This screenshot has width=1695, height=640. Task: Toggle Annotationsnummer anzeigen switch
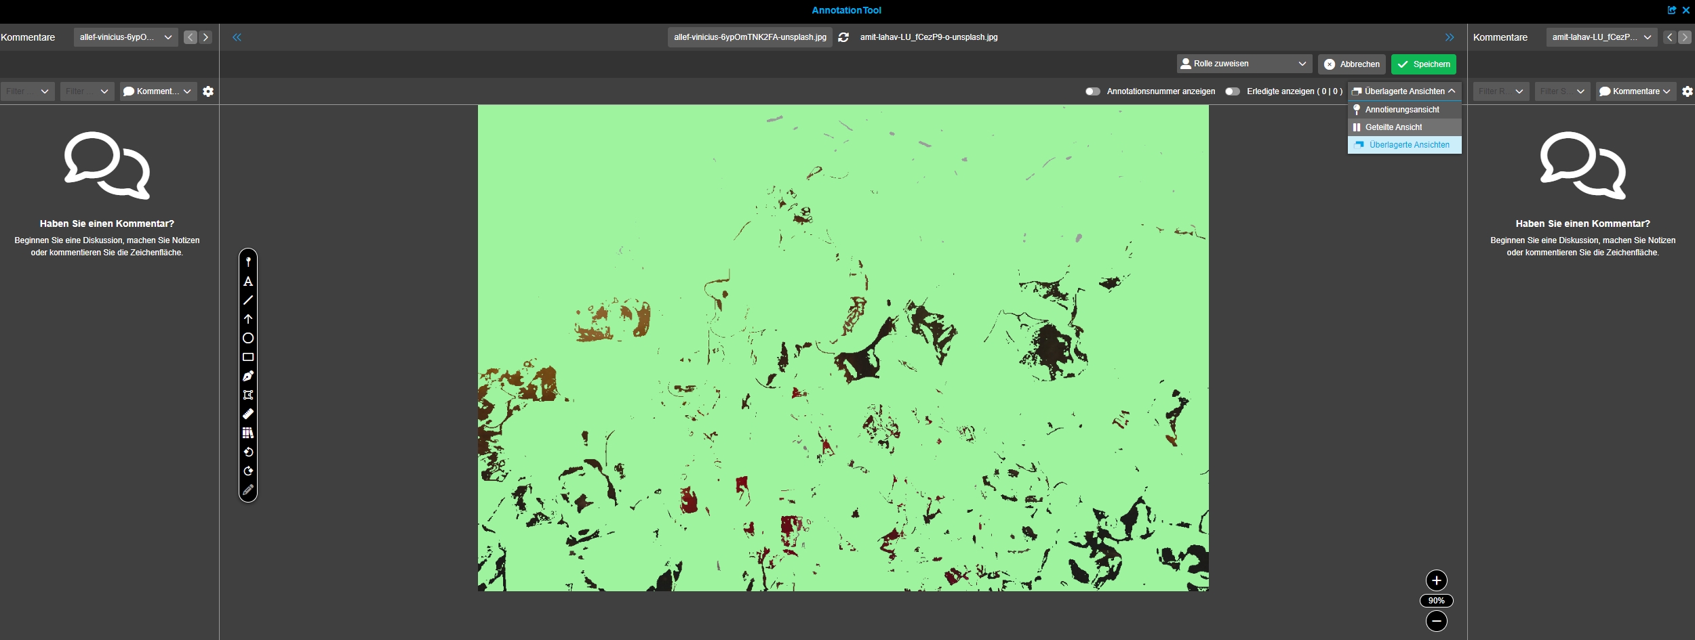(x=1092, y=91)
